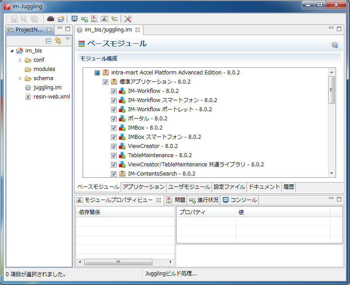Click the Save As toolbar icon

point(24,19)
